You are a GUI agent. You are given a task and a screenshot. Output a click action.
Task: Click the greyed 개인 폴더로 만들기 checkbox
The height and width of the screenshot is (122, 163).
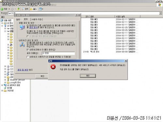click(x=28, y=36)
